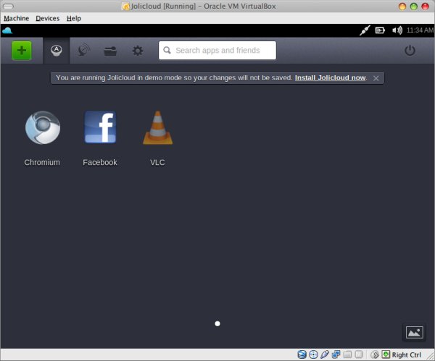Click the VirtualBox shared folders status icon

(347, 354)
